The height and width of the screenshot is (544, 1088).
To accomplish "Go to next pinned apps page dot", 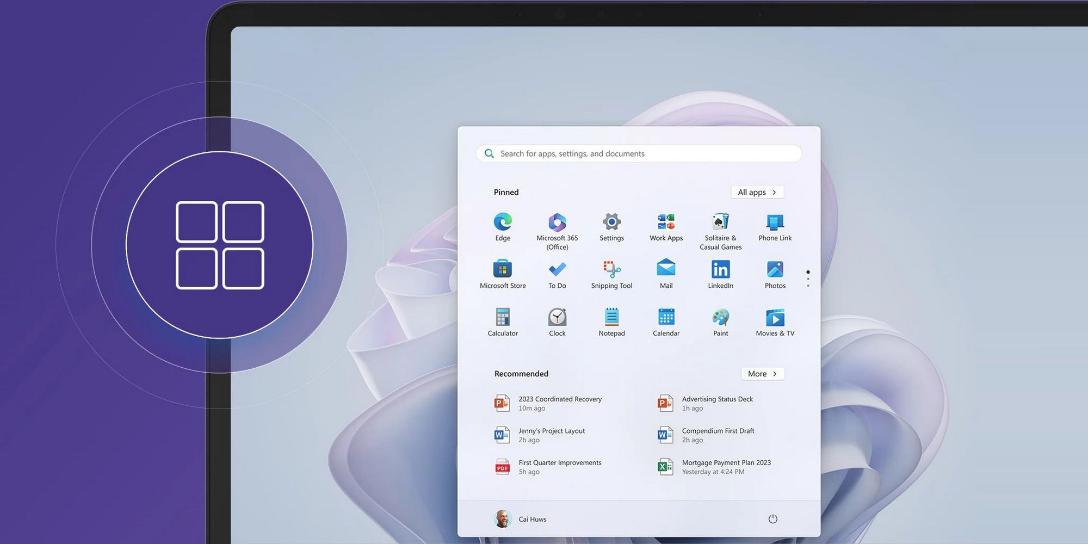I will 808,279.
